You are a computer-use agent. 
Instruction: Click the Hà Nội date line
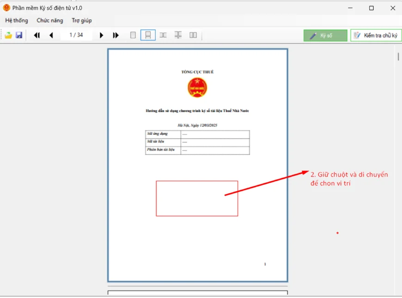(x=197, y=125)
